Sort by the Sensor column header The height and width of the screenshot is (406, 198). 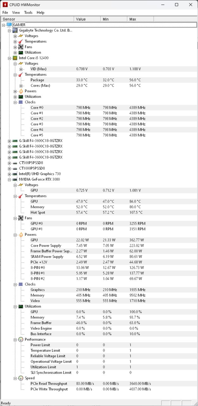pyautogui.click(x=37, y=19)
